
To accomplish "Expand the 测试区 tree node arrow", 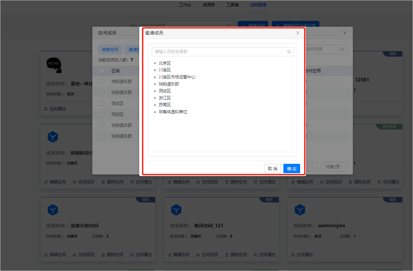I will 155,91.
